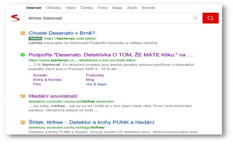Click the red magnifier search button
233x143 pixels.
point(210,18)
